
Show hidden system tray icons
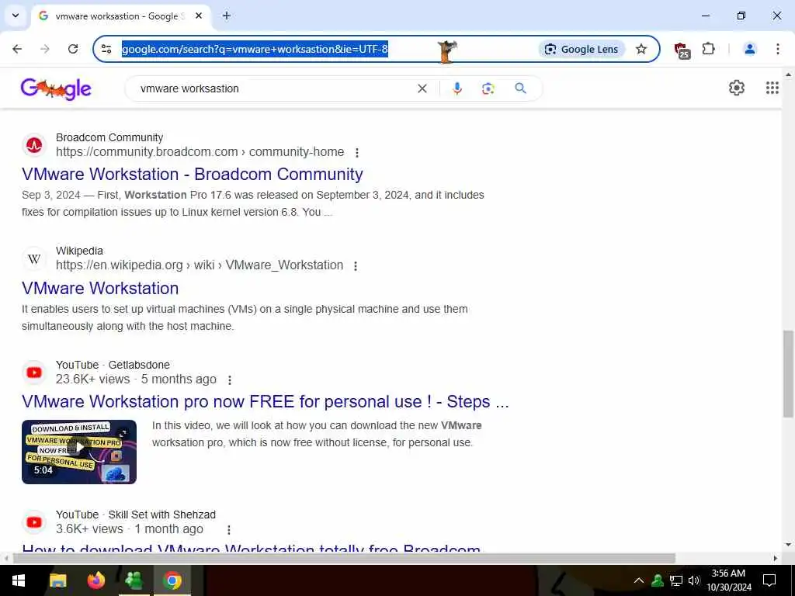point(639,580)
